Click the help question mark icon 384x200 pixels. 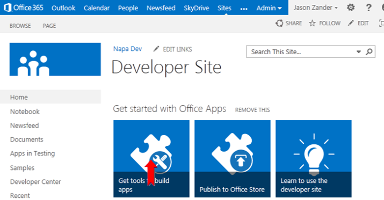(368, 8)
